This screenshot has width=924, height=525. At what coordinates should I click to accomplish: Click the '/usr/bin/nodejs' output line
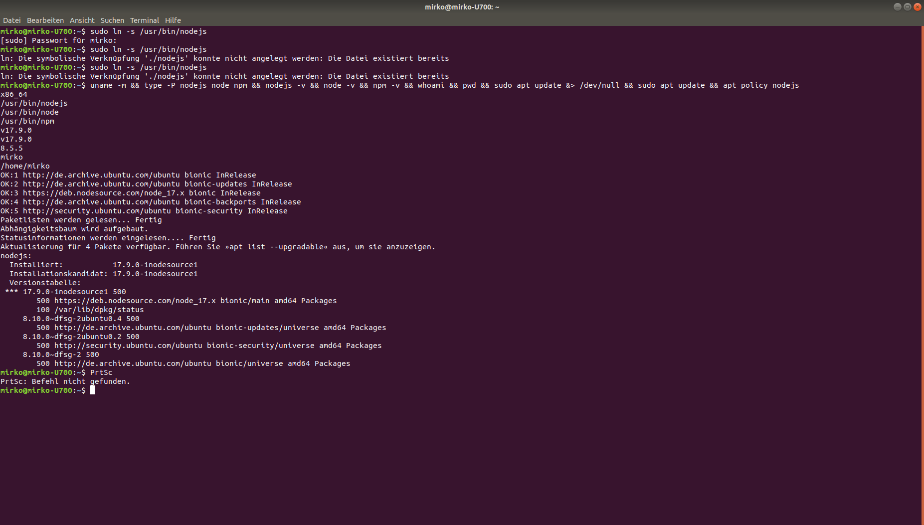pos(34,103)
